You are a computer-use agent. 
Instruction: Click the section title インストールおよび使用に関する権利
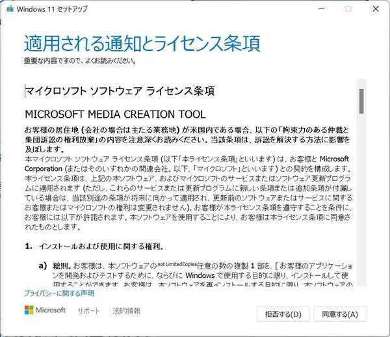point(101,247)
